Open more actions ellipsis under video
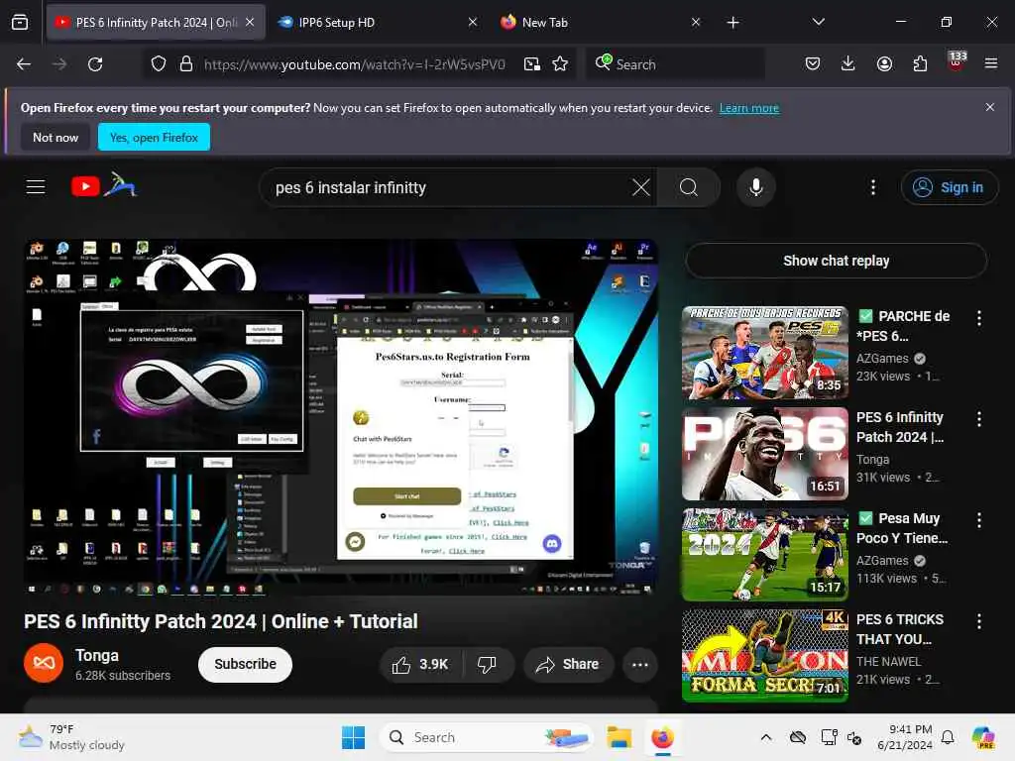1015x761 pixels. point(640,665)
